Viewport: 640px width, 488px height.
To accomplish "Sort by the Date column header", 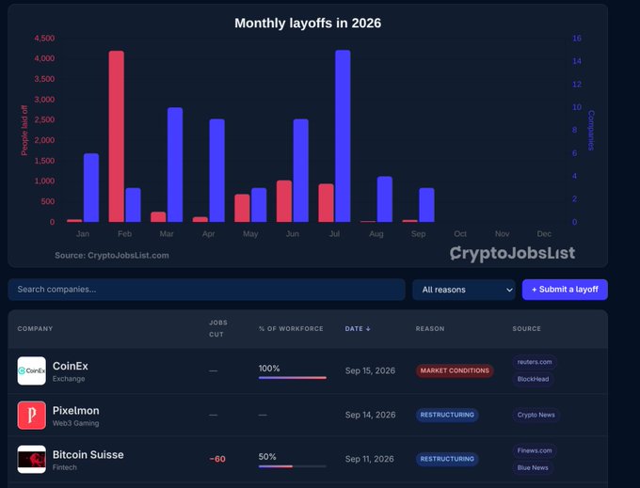I will (358, 328).
